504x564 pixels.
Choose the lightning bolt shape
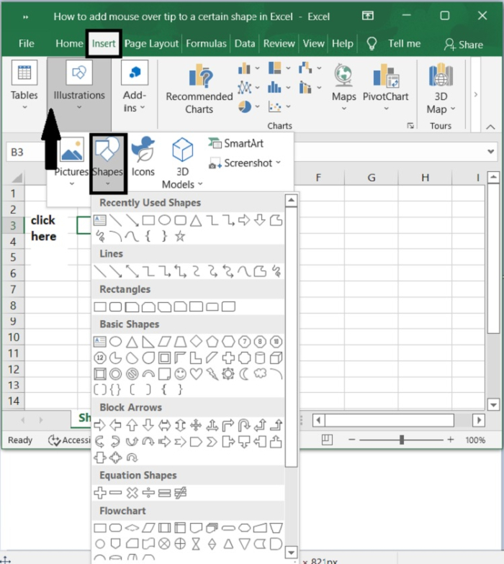[x=212, y=374]
